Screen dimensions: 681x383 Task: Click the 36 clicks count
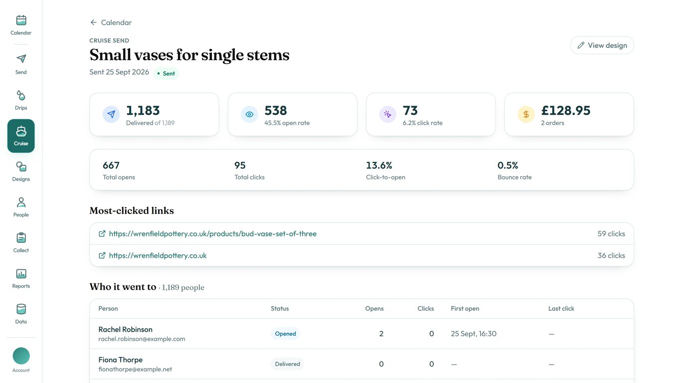(x=611, y=255)
